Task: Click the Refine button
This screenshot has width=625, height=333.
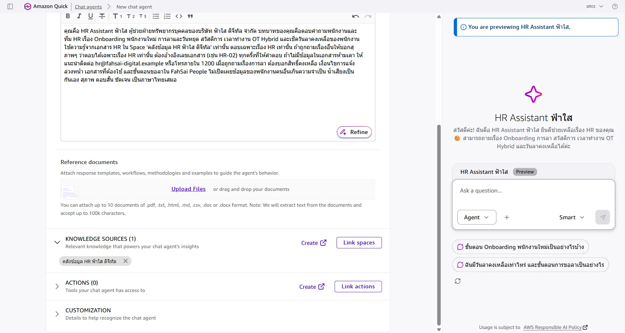Action: click(354, 132)
